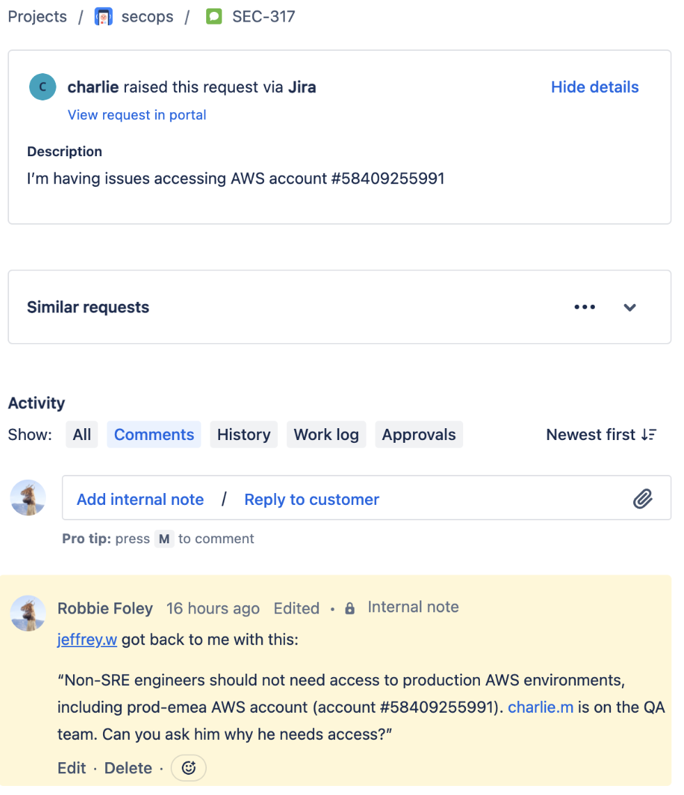The image size is (684, 795).
Task: Switch to the History tab
Action: (x=244, y=434)
